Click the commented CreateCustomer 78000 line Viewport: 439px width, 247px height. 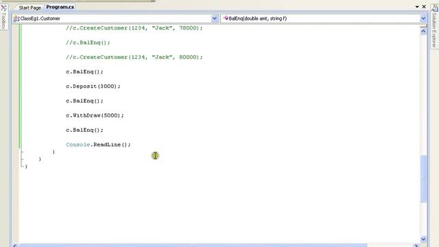tap(134, 28)
